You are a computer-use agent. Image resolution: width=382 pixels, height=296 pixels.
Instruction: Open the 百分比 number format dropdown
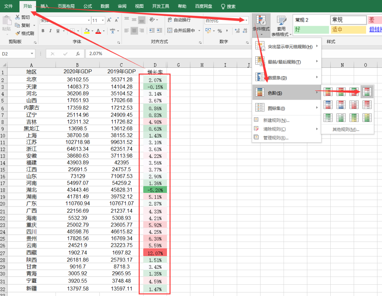pos(246,20)
